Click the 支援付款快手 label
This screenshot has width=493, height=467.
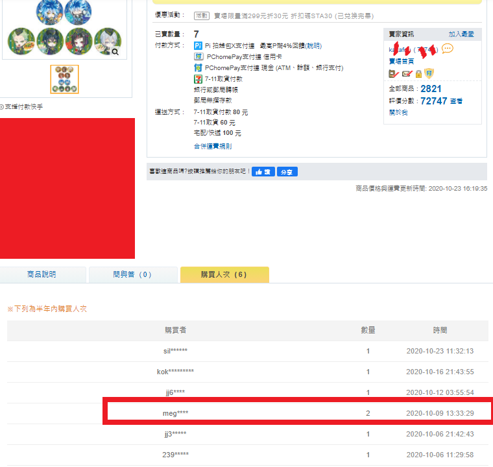pos(24,107)
